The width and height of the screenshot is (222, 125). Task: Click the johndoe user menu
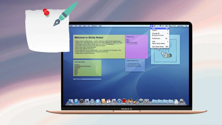click(x=180, y=26)
